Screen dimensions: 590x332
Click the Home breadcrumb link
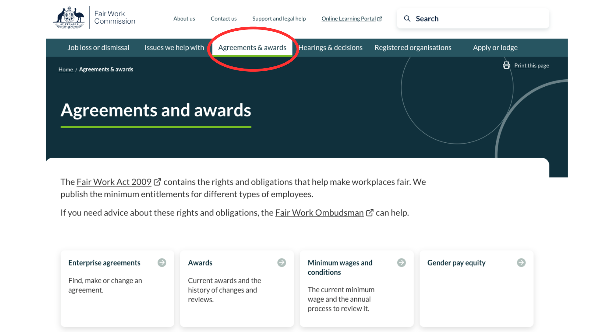point(66,69)
